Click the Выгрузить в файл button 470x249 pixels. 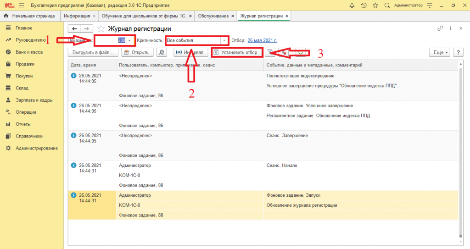click(x=90, y=52)
